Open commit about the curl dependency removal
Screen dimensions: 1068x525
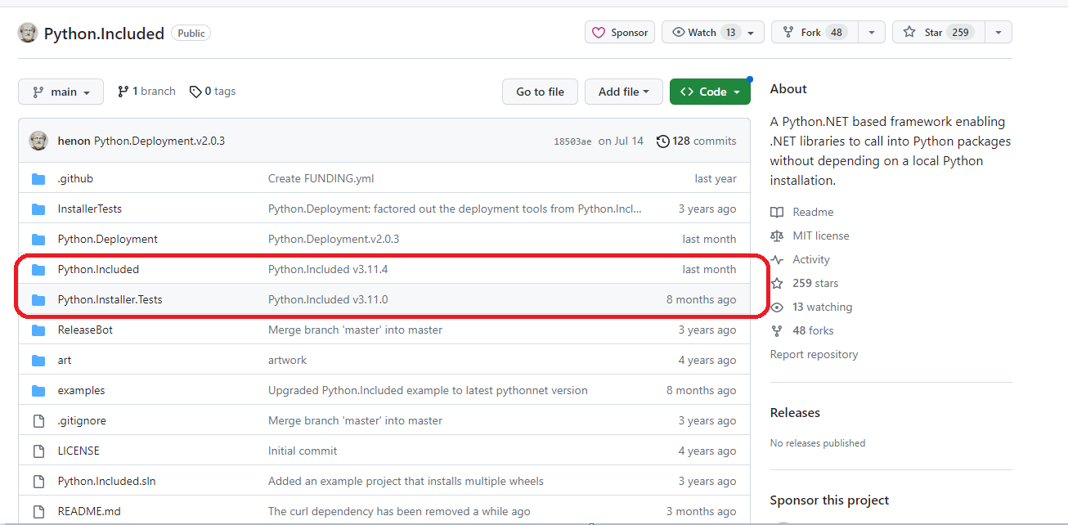point(399,511)
